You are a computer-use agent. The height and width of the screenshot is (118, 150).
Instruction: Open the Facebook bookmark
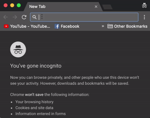[x=67, y=26]
